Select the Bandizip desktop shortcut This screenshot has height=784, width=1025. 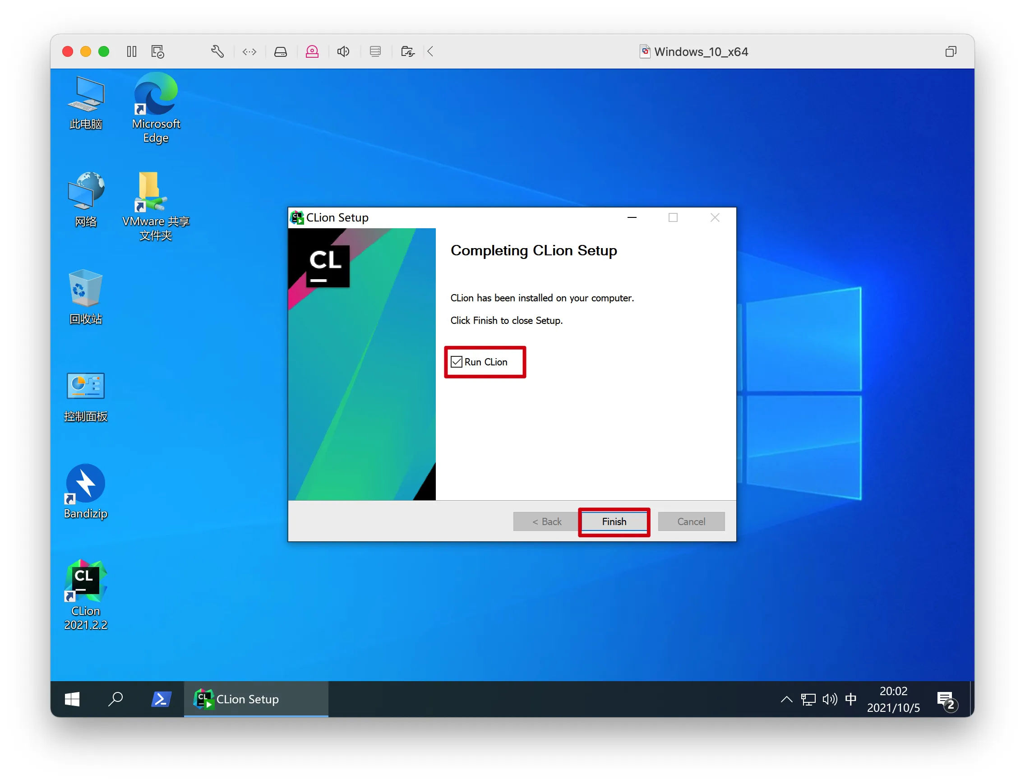[85, 492]
